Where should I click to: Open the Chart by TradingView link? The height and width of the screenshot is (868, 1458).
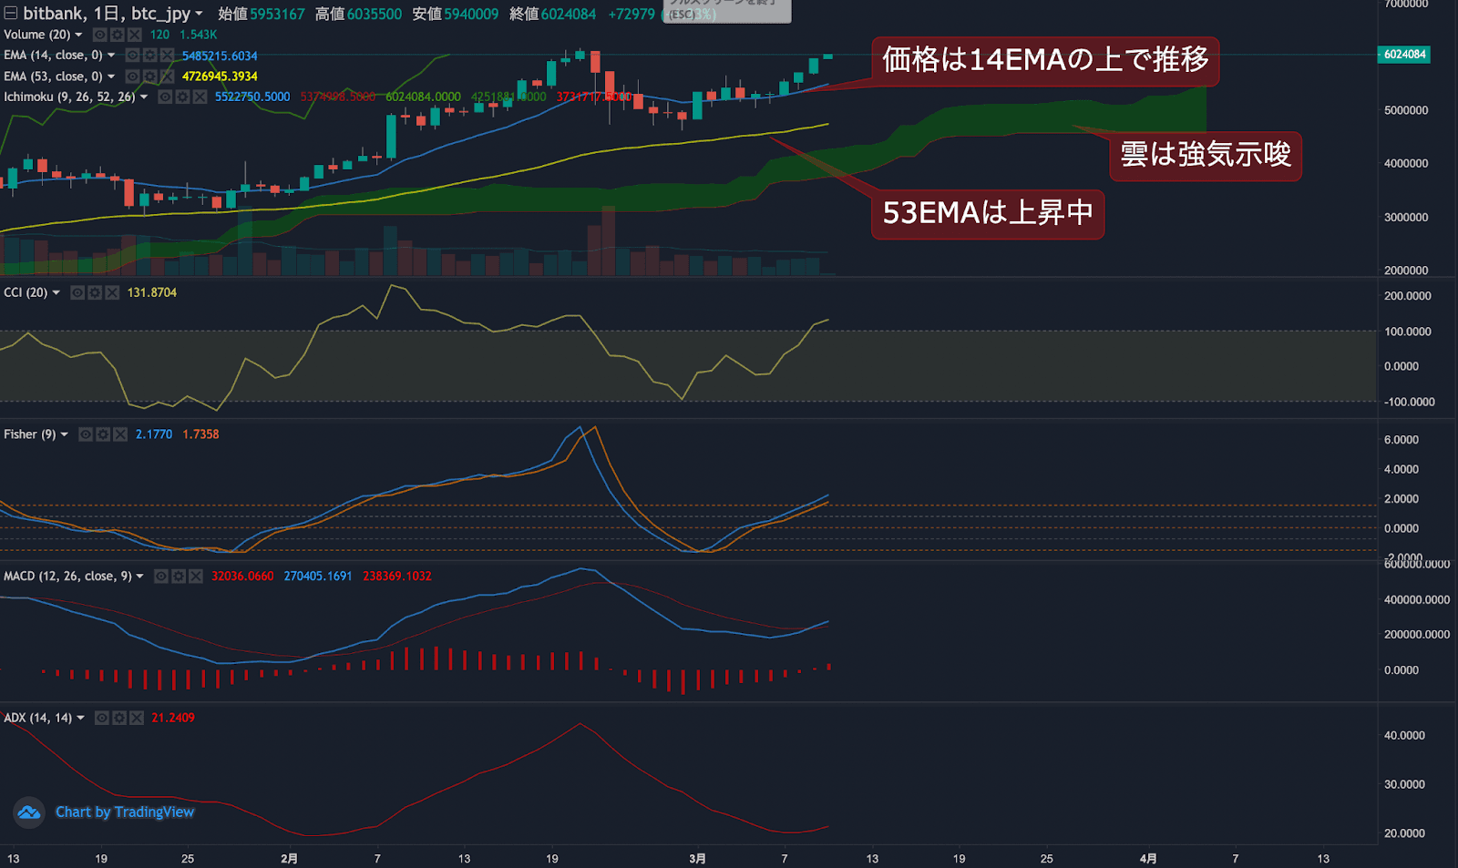point(125,812)
